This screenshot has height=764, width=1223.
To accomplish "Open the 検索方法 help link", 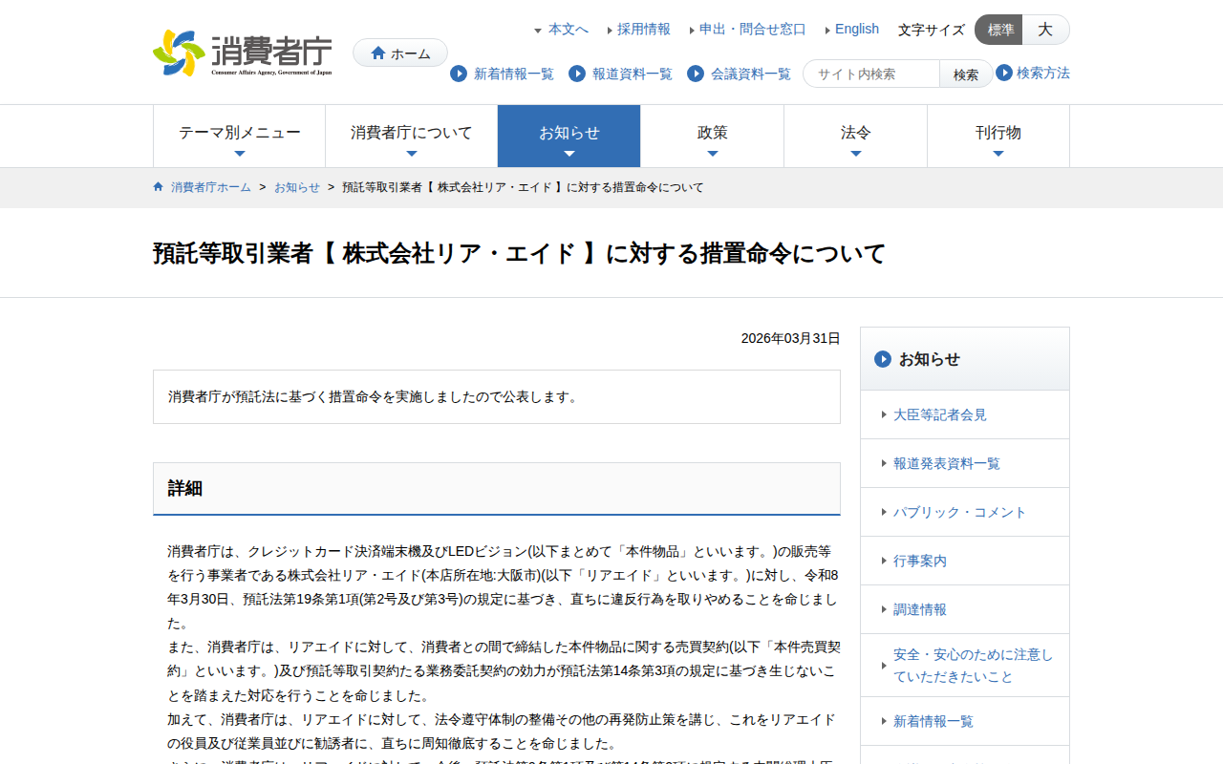I will click(1043, 73).
